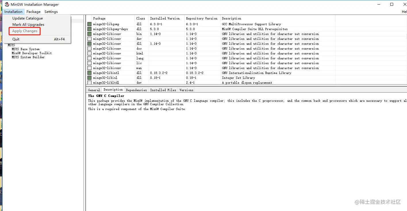
Task: Click the 'bin' class cell of libiconv
Action: click(139, 34)
